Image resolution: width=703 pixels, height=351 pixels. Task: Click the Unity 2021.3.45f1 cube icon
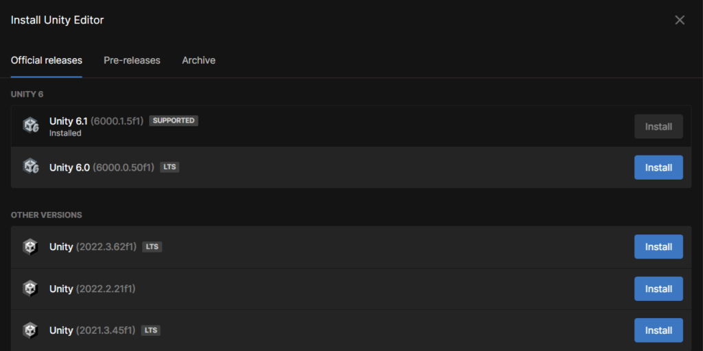(x=30, y=330)
